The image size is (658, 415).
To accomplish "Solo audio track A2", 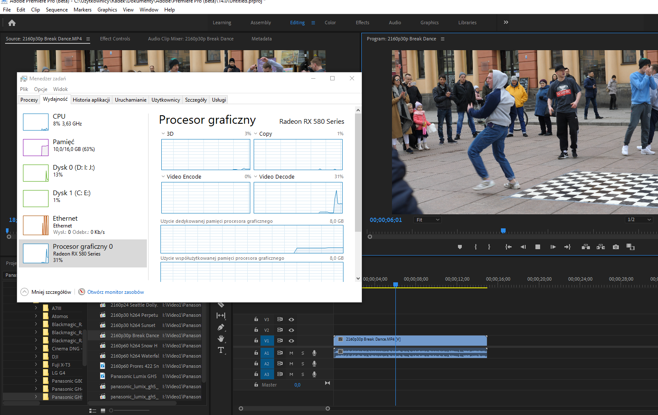I will click(x=303, y=364).
